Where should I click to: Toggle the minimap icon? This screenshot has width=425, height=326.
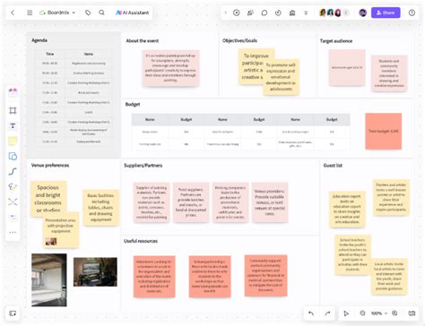(x=412, y=313)
